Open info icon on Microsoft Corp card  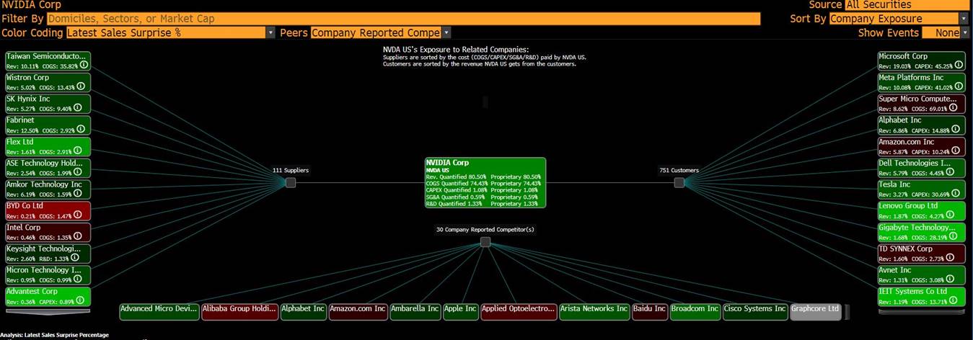[x=957, y=65]
